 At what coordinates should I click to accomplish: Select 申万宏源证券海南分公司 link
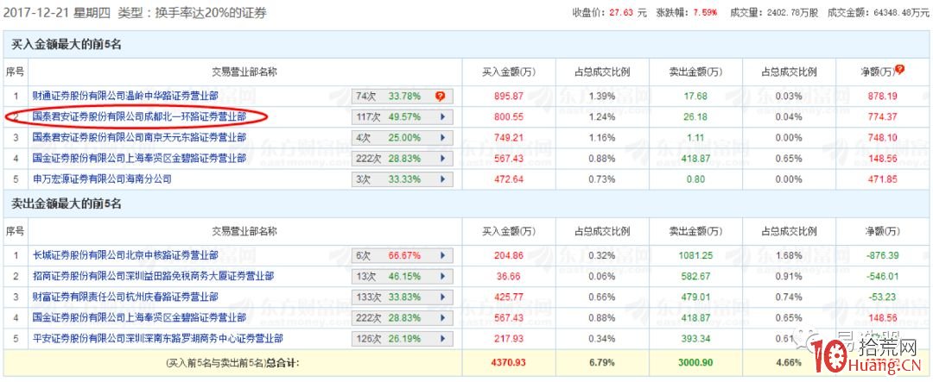[102, 178]
